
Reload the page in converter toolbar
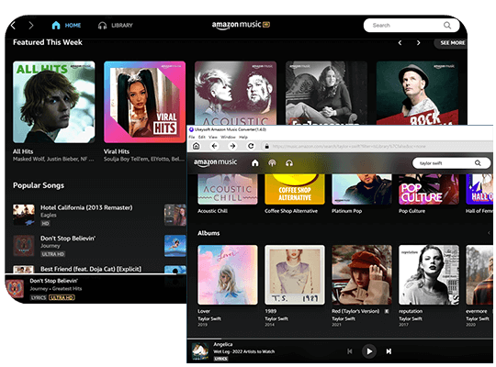251,146
